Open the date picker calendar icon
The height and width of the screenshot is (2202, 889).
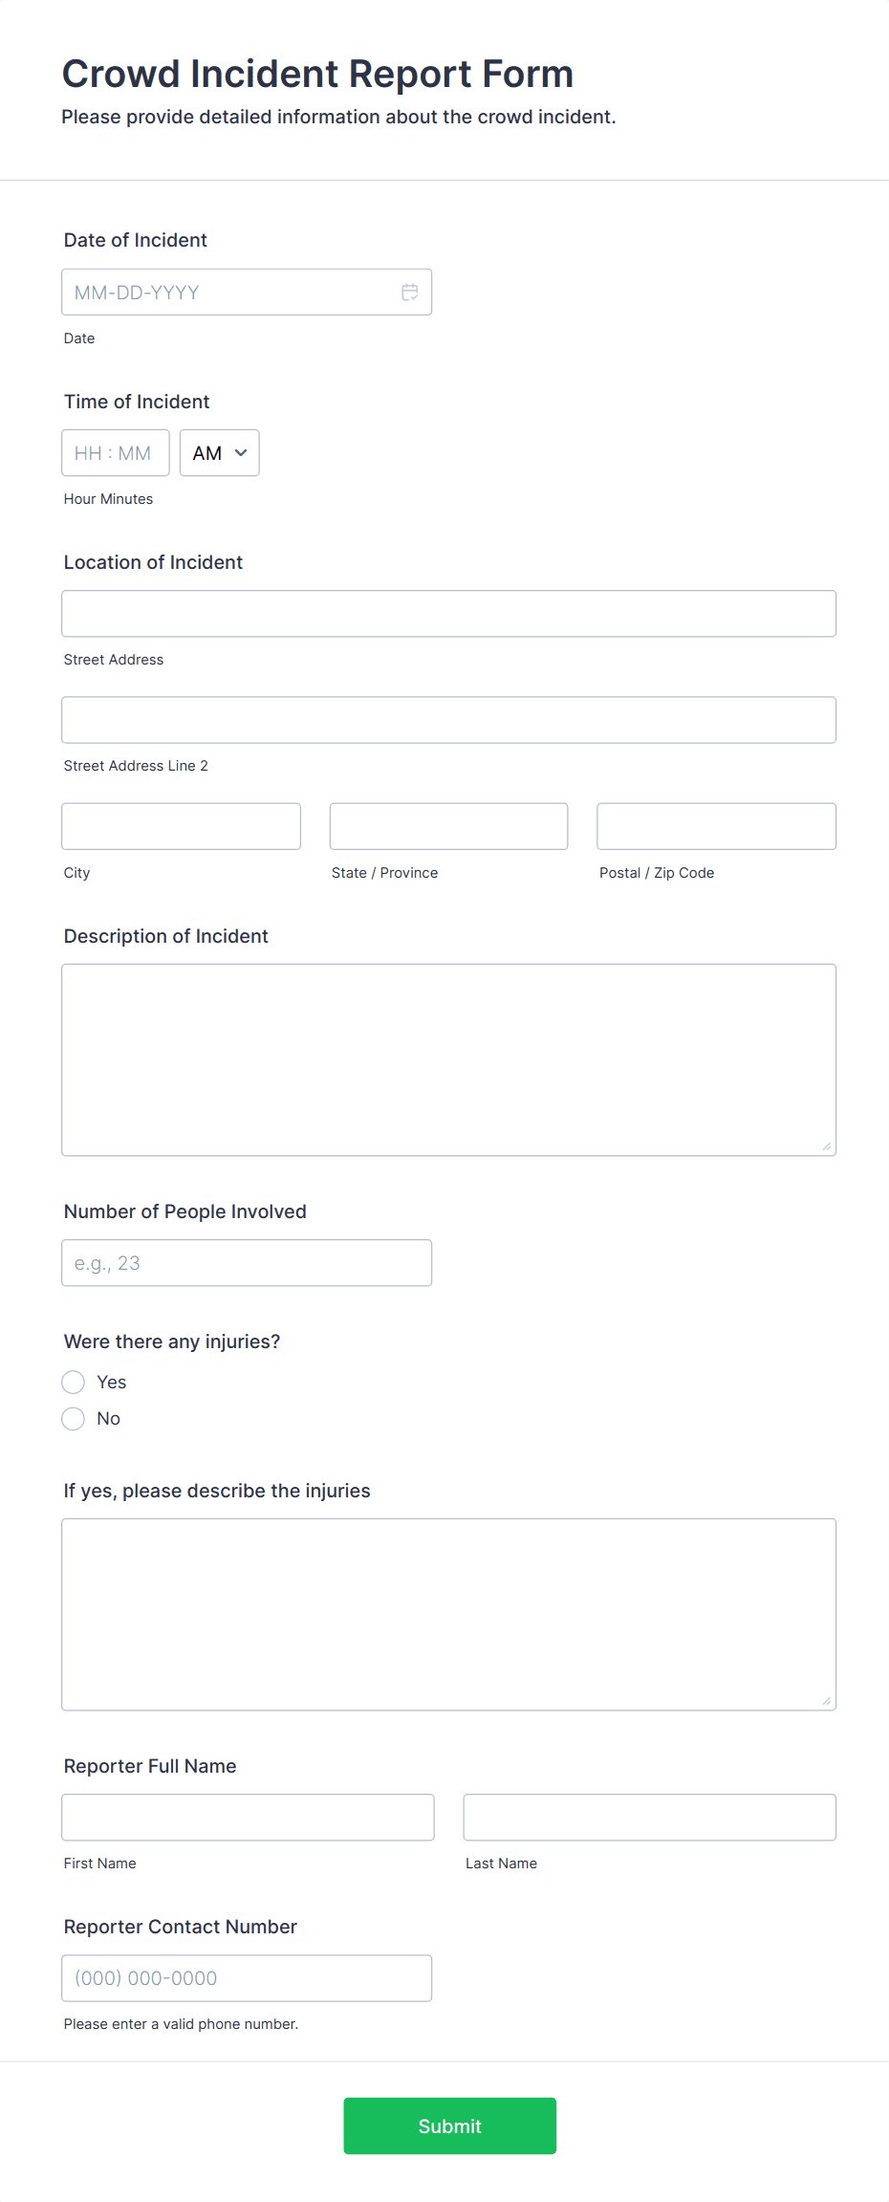tap(410, 292)
